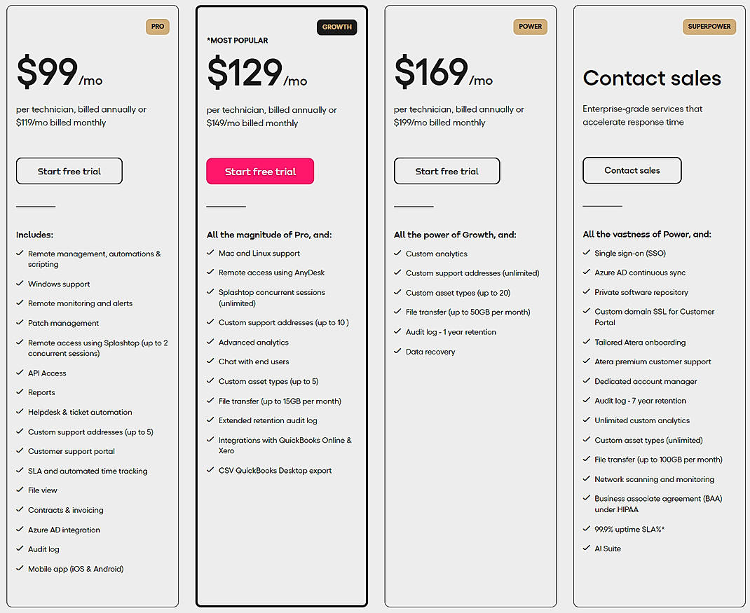
Task: Click the checkmark beside AI Suite
Action: [x=587, y=549]
